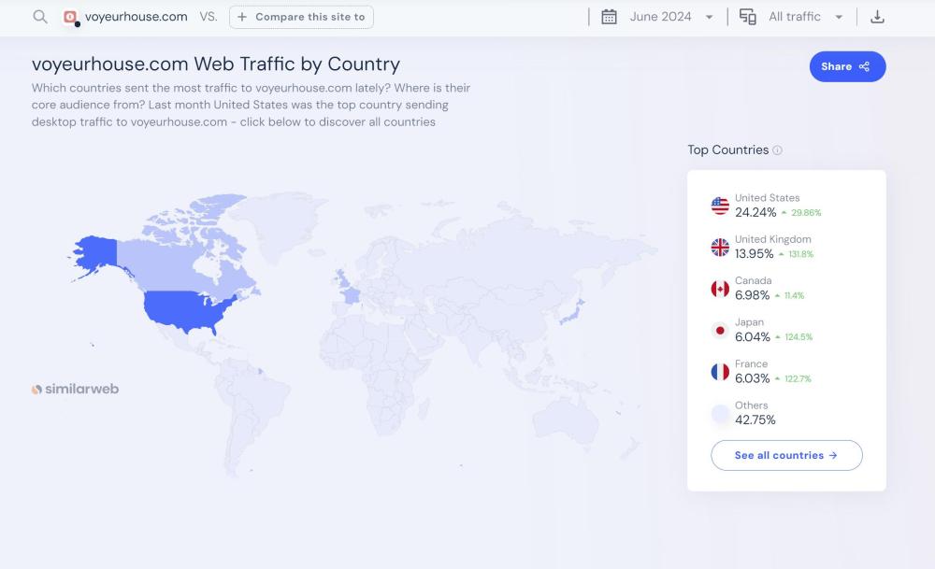Click the Others color circle in list
Image resolution: width=935 pixels, height=569 pixels.
click(x=720, y=413)
